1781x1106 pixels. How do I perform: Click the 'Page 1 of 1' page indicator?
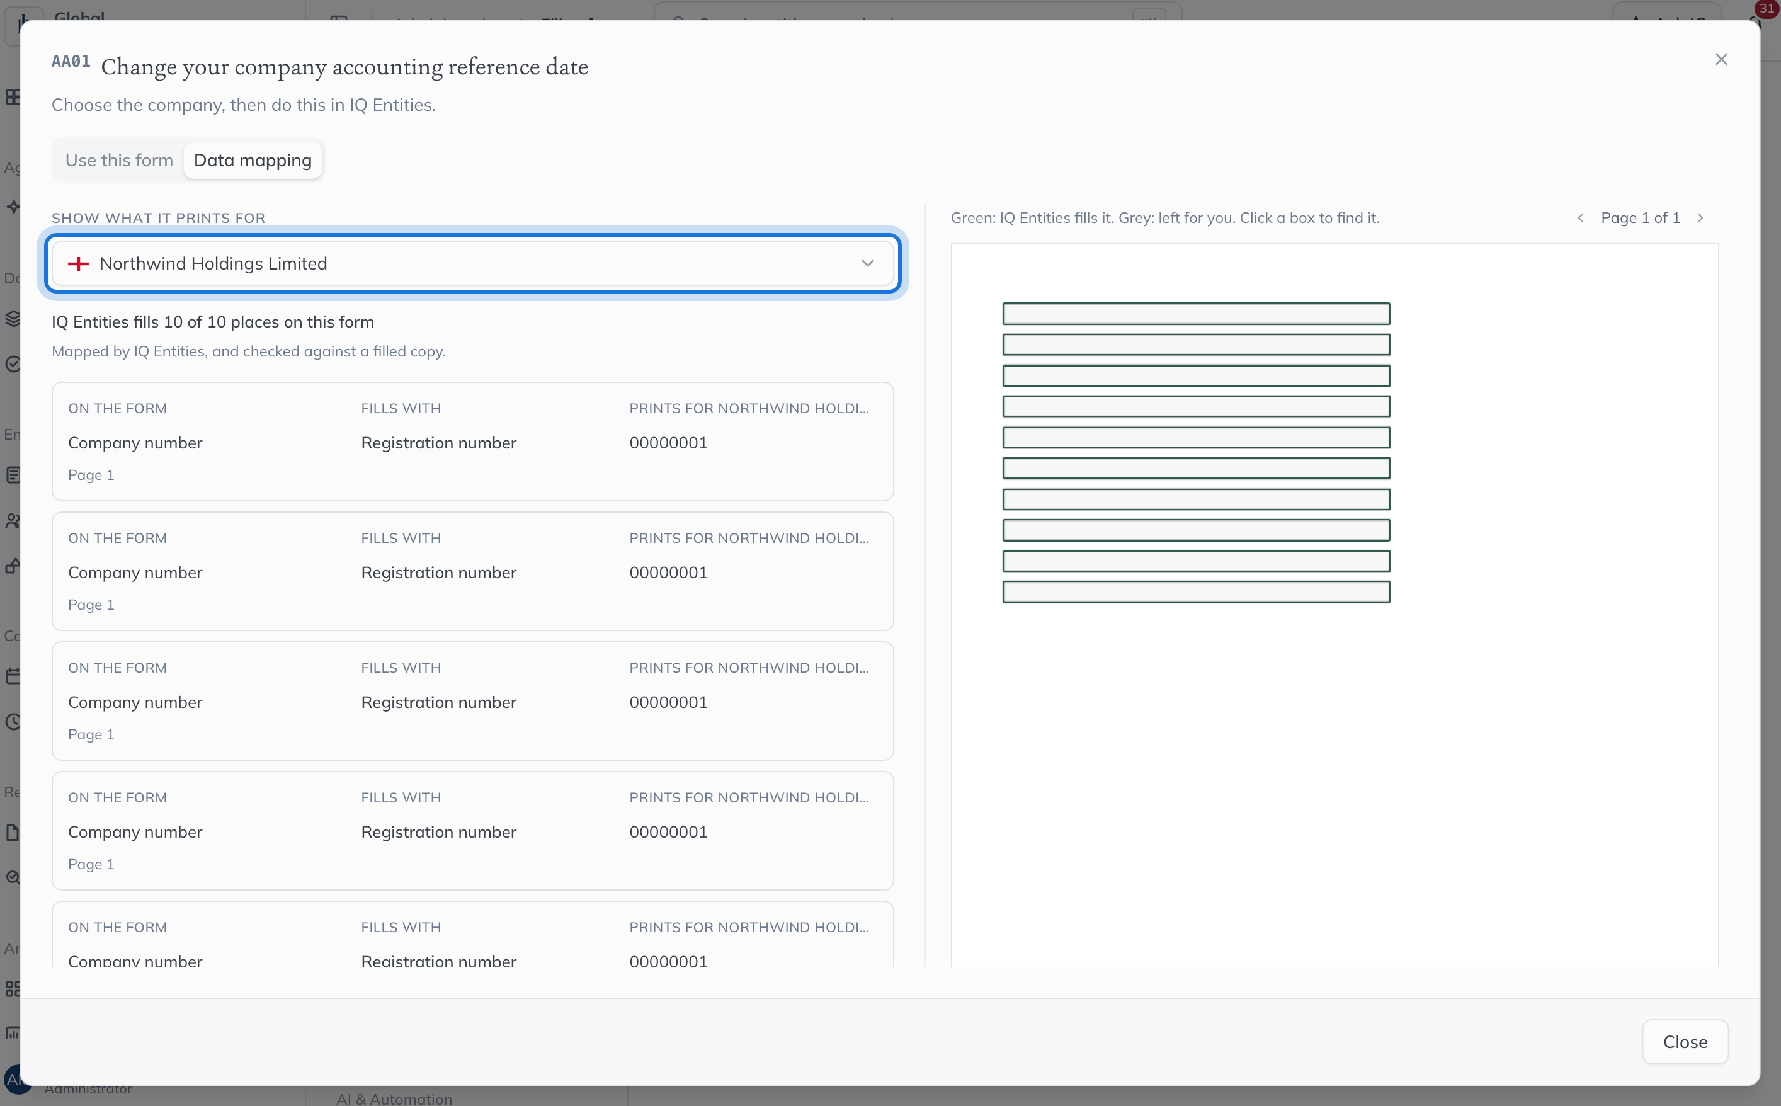pyautogui.click(x=1640, y=218)
